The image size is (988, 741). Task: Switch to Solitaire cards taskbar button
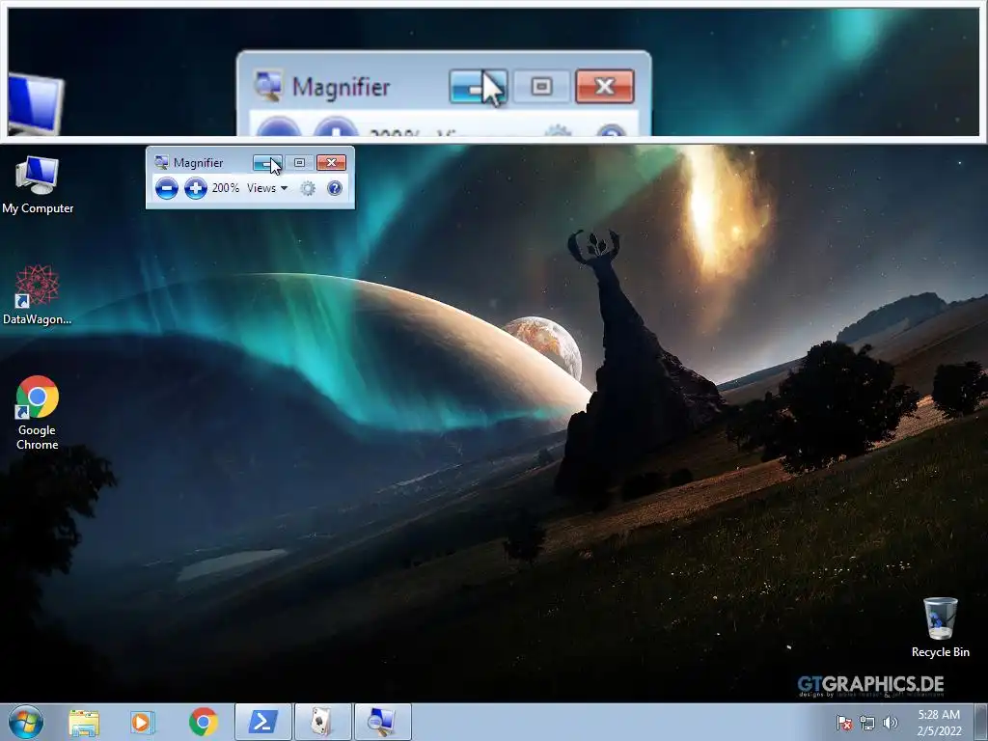click(322, 722)
